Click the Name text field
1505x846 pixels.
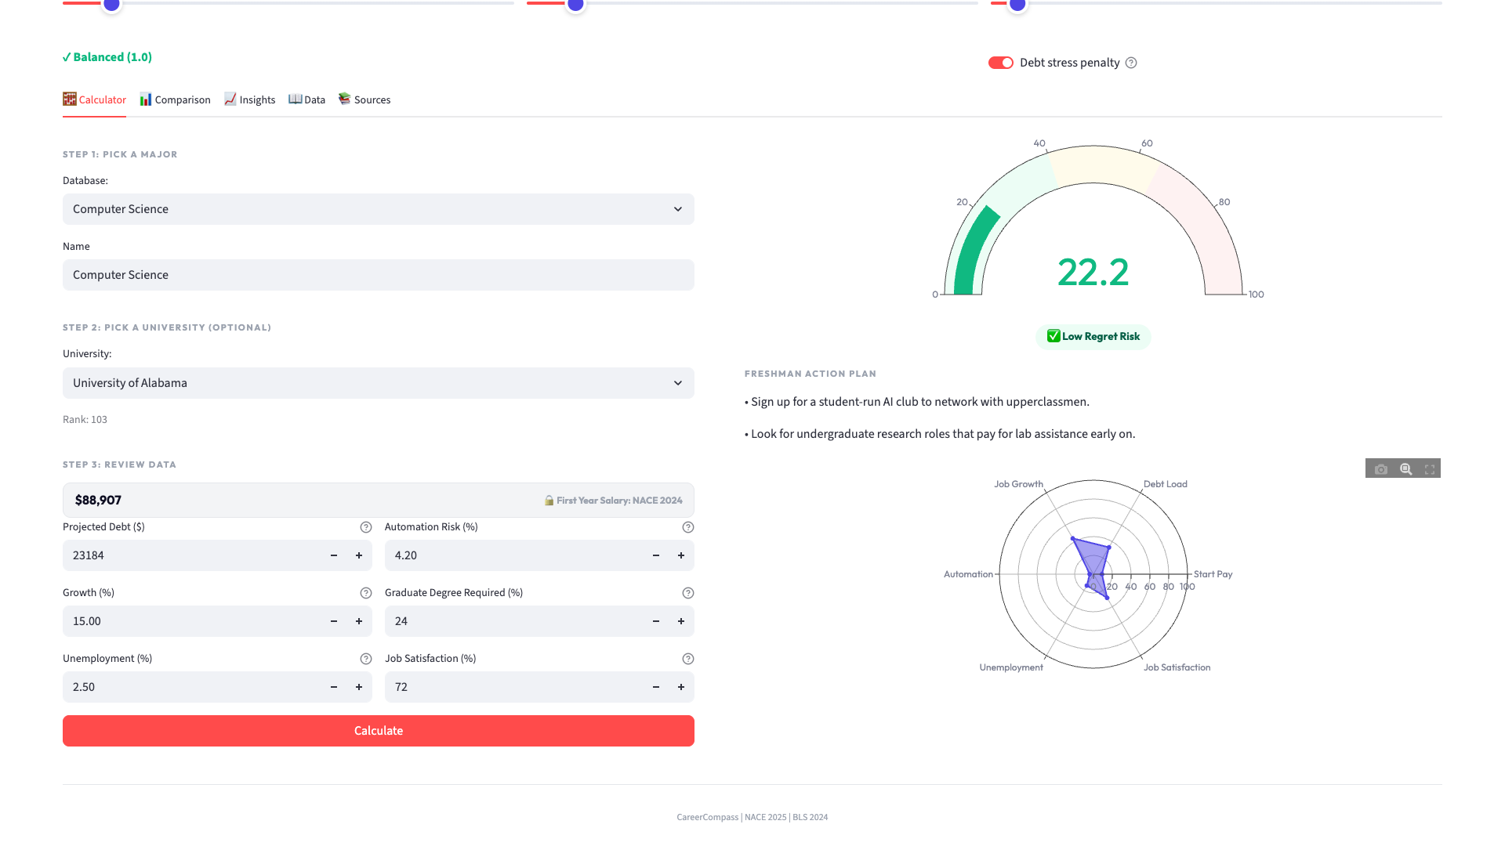click(x=378, y=275)
